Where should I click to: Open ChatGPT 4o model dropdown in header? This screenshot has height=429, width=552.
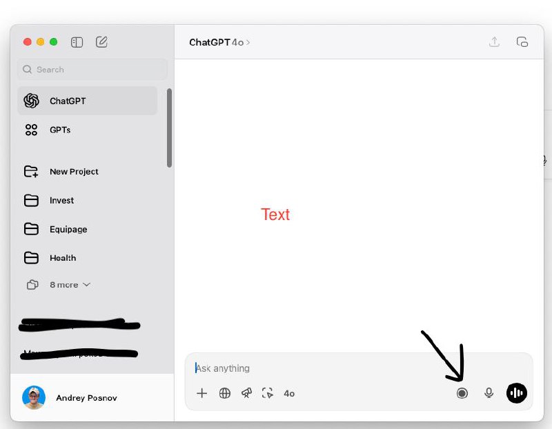click(219, 42)
